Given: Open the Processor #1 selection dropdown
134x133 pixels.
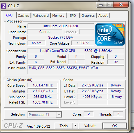Looking at the screenshot, I should (x=45, y=115).
